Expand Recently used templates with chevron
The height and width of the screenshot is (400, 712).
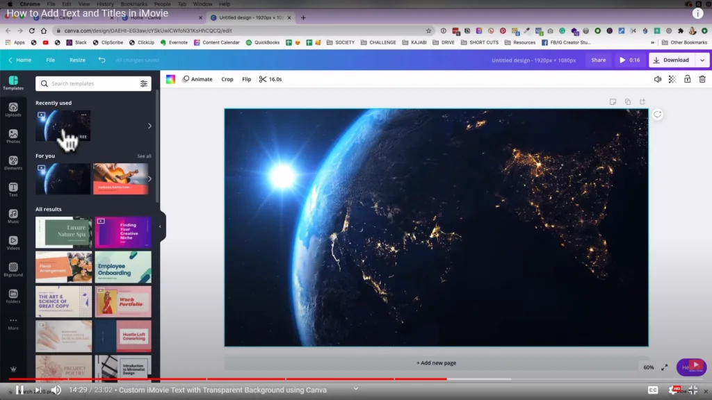(x=149, y=126)
